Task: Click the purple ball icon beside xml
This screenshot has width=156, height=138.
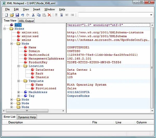Action: [x=12, y=25]
